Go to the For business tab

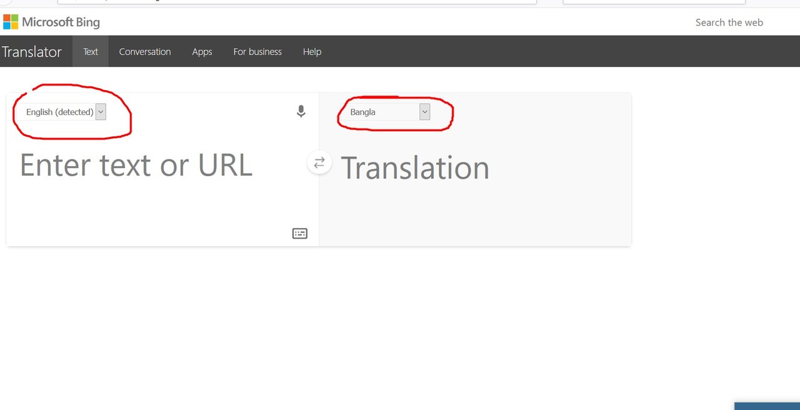257,51
